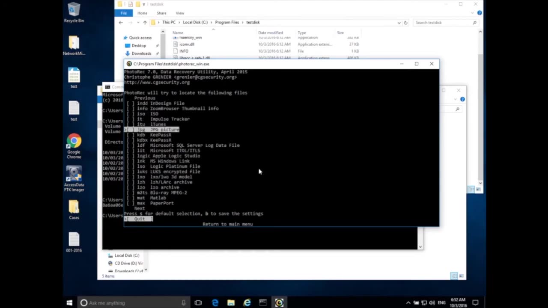Toggle the m2ts Blu-ray MPEG-2 checkbox
The width and height of the screenshot is (548, 308).
click(130, 192)
